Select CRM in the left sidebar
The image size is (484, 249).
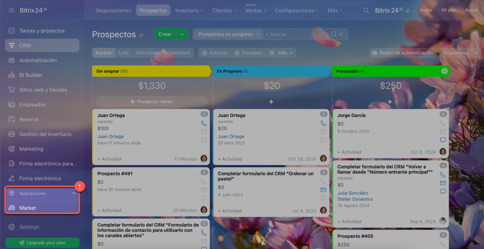42,45
